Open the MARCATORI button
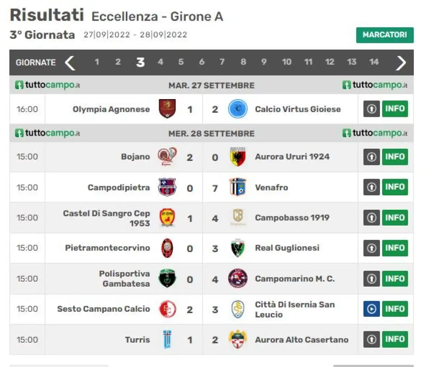The height and width of the screenshot is (367, 421). [x=385, y=35]
